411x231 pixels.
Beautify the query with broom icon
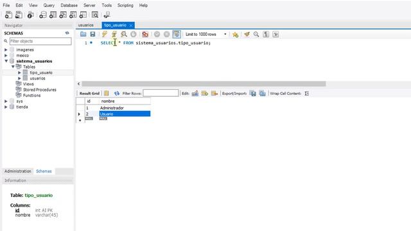[x=247, y=34]
